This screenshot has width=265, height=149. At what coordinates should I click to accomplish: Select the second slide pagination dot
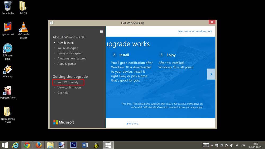(130, 124)
